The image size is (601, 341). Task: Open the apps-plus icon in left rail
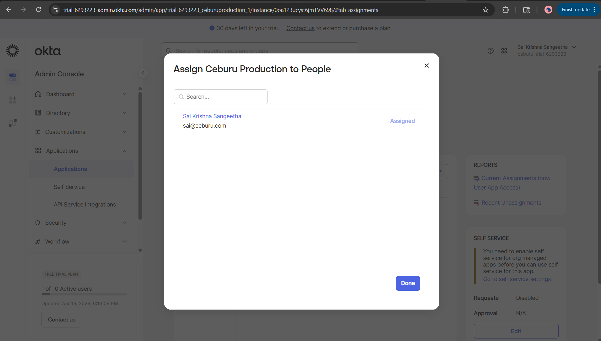coord(13,100)
